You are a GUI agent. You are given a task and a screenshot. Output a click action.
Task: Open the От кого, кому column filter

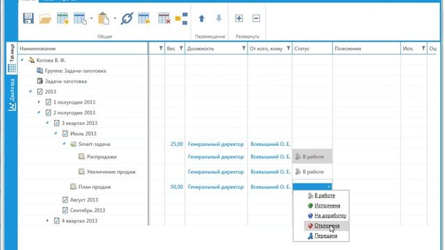[288, 48]
